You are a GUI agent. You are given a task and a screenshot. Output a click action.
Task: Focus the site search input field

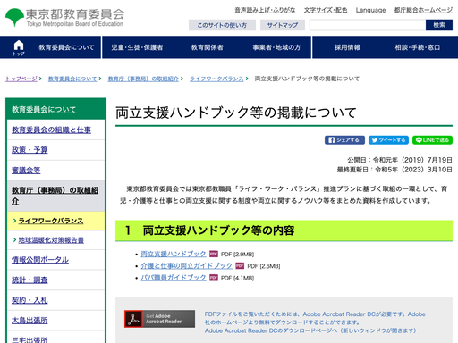coord(368,25)
